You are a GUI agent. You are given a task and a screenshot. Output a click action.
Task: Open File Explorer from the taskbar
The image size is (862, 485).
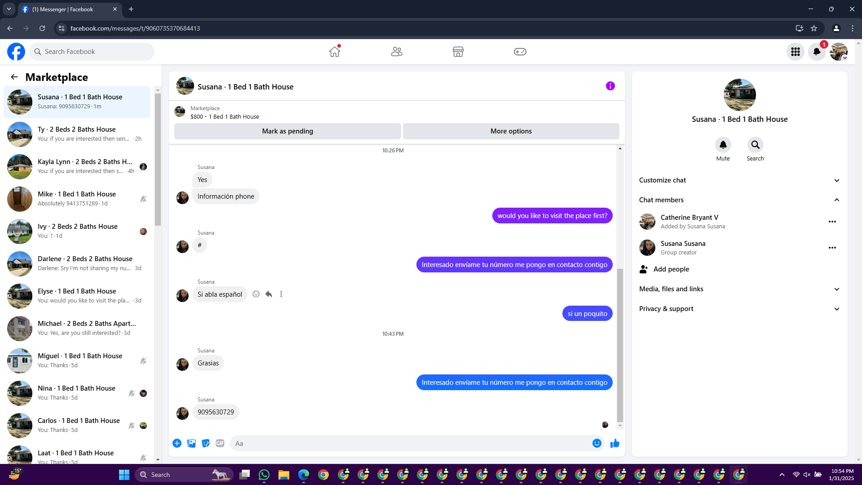[284, 475]
